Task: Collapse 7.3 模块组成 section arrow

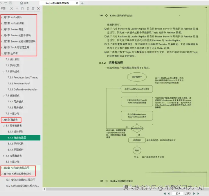Action: pos(4,72)
